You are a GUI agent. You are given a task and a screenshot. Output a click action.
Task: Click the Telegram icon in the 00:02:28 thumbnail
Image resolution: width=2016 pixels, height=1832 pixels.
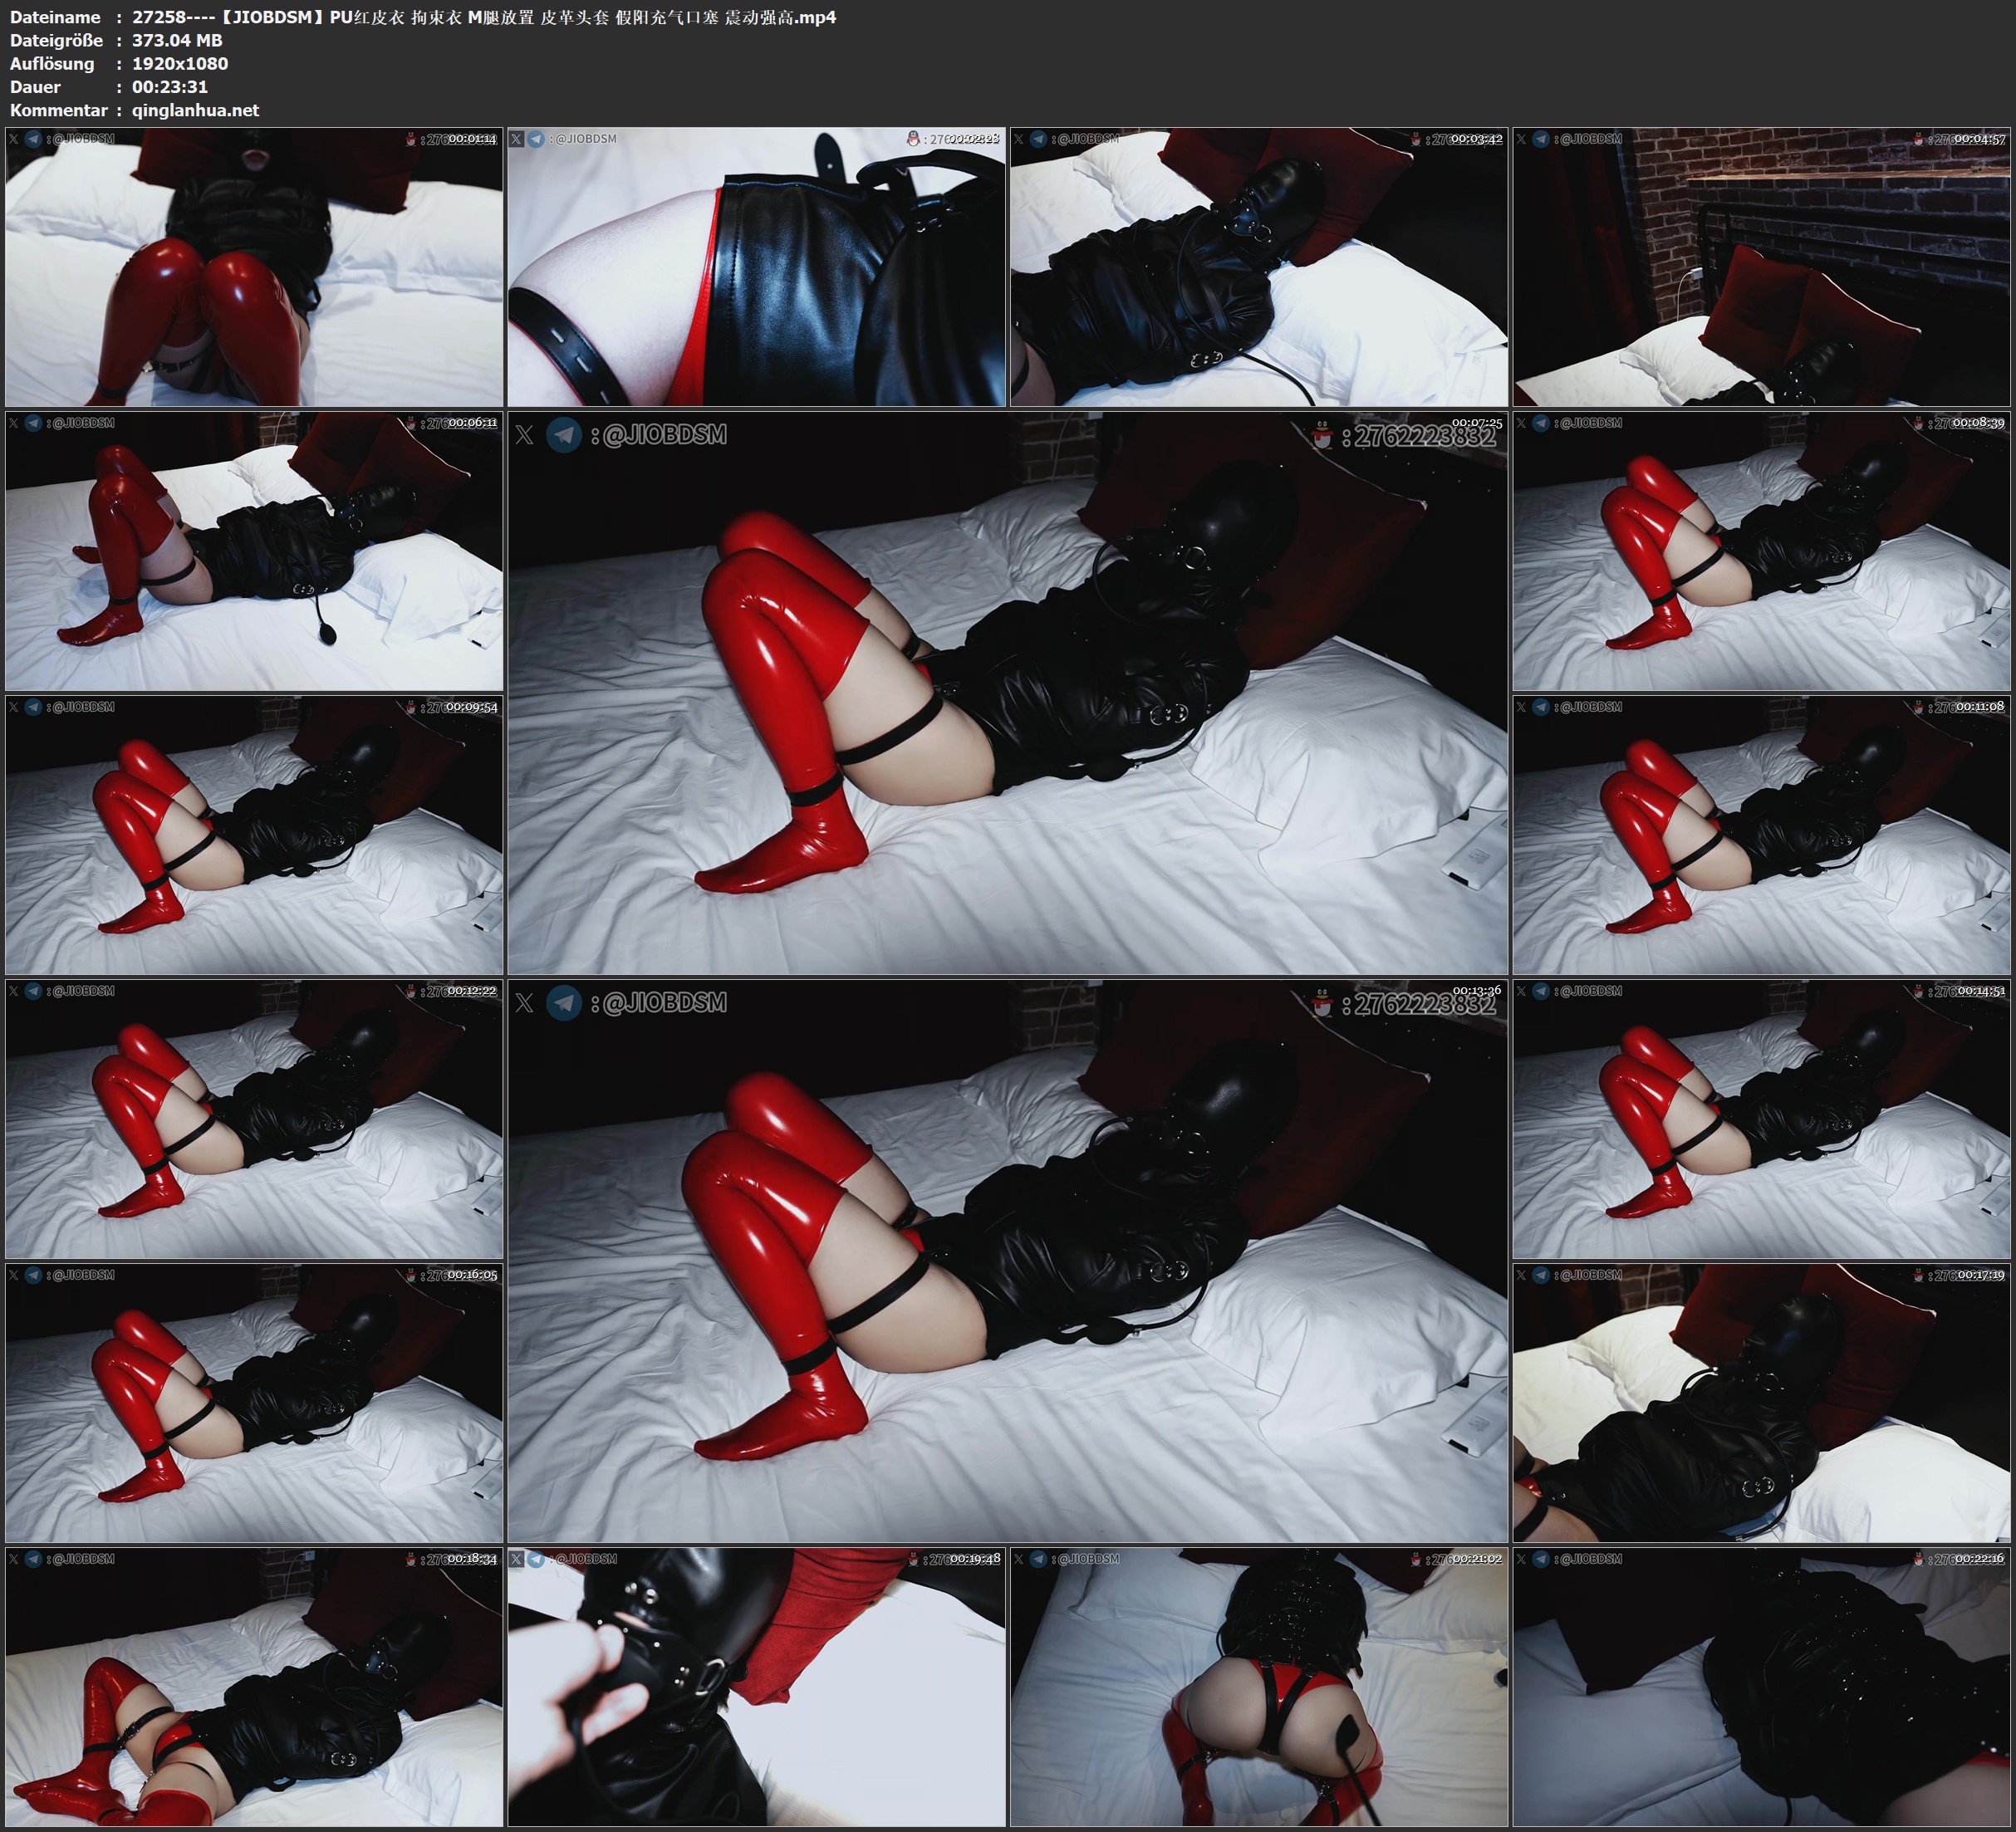pos(536,139)
